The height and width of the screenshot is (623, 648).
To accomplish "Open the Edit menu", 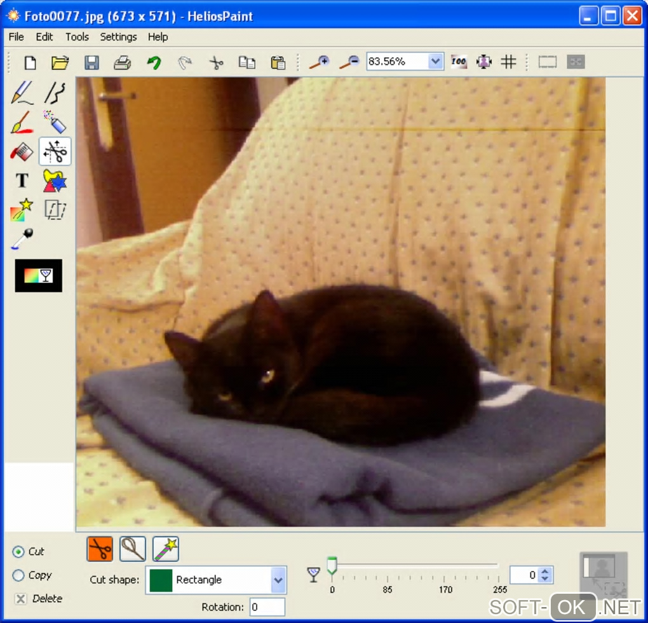I will tap(44, 37).
